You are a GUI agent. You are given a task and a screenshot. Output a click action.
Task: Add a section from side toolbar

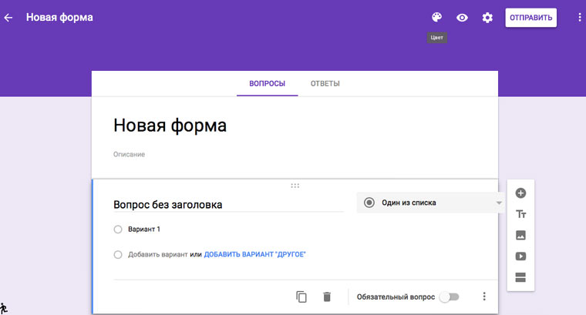[520, 278]
